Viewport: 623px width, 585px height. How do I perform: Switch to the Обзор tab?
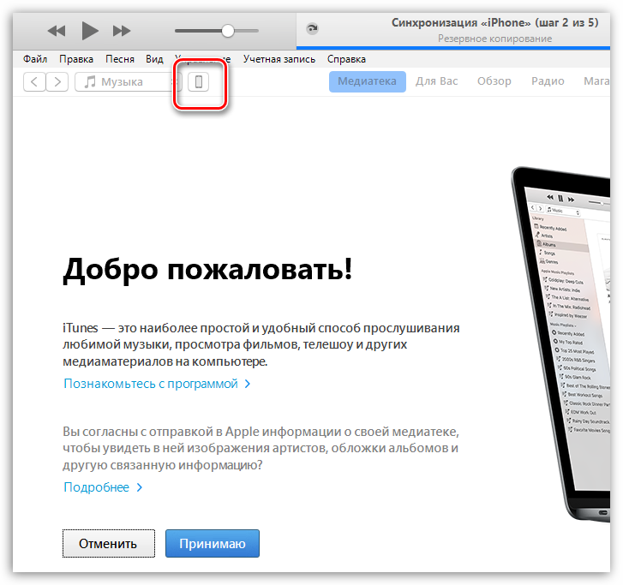[x=494, y=81]
